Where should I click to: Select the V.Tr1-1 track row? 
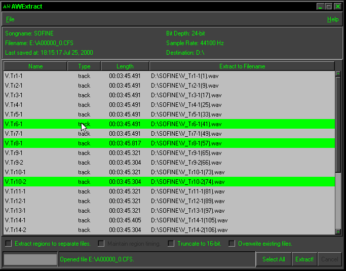(169, 76)
